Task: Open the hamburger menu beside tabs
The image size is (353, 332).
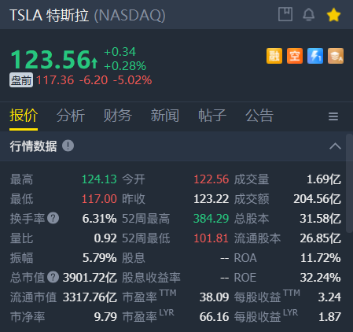Action: click(333, 116)
